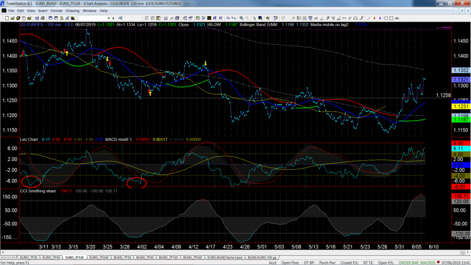471x265 pixels.
Task: Open the Help menu
Action: pos(103,11)
